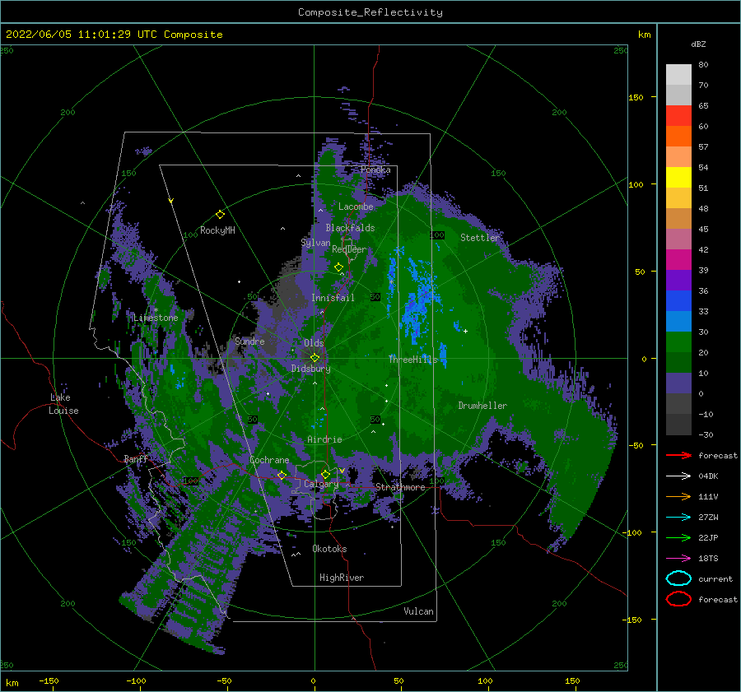
Task: Click the Airdrie city label
Action: point(324,439)
